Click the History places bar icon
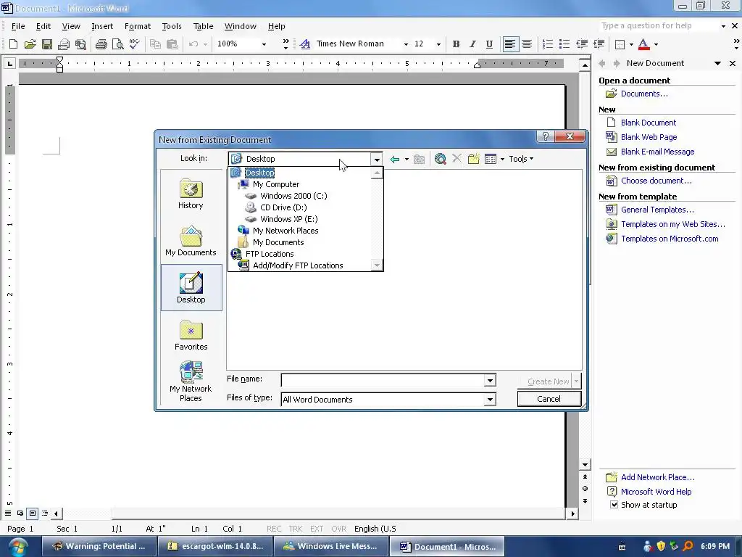 pyautogui.click(x=191, y=194)
